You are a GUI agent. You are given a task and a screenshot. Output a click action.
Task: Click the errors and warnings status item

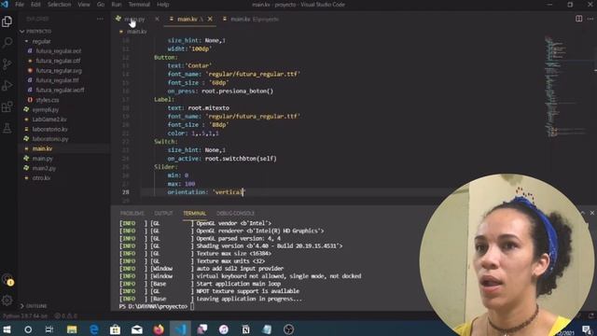coord(65,315)
